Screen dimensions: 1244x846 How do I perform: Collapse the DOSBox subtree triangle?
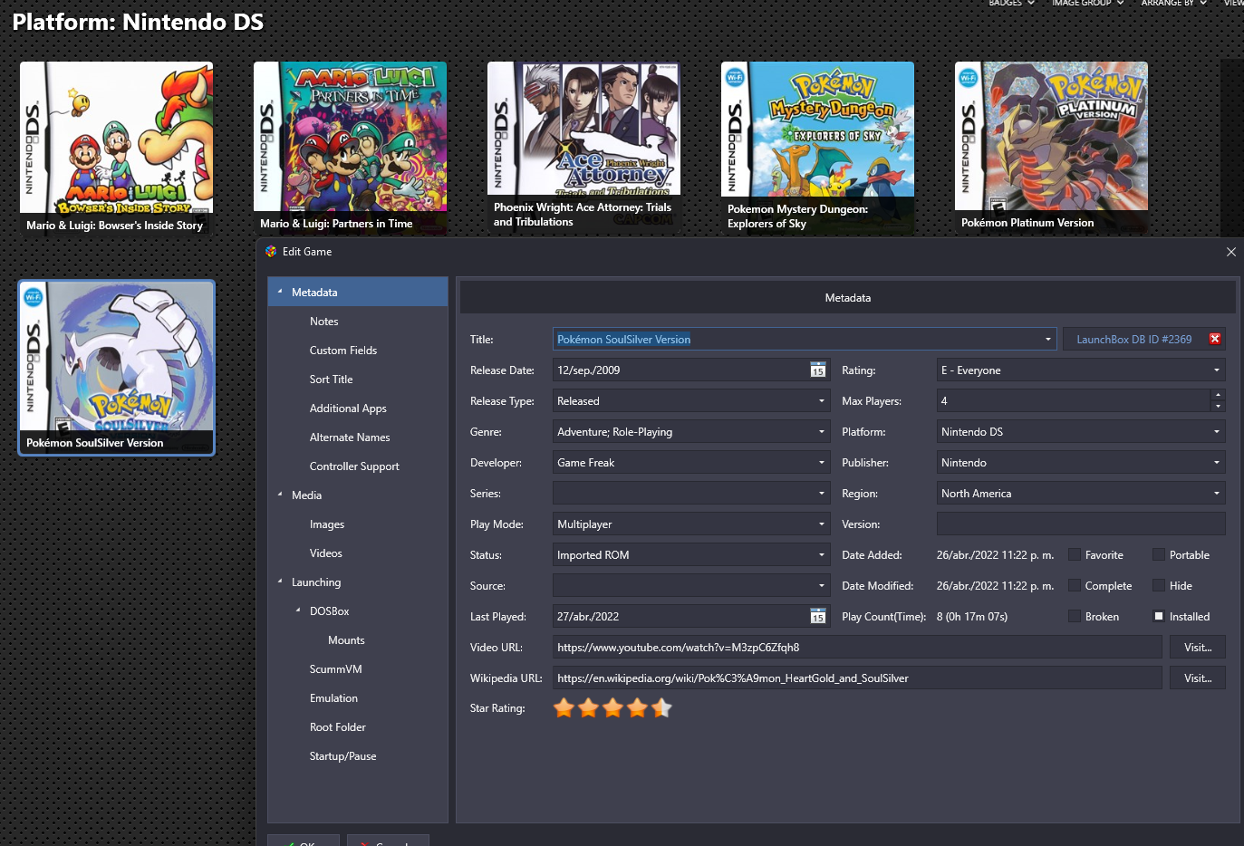[x=298, y=610]
